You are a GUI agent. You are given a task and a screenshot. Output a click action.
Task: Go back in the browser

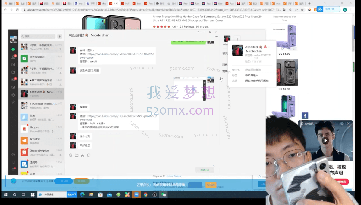(5, 10)
